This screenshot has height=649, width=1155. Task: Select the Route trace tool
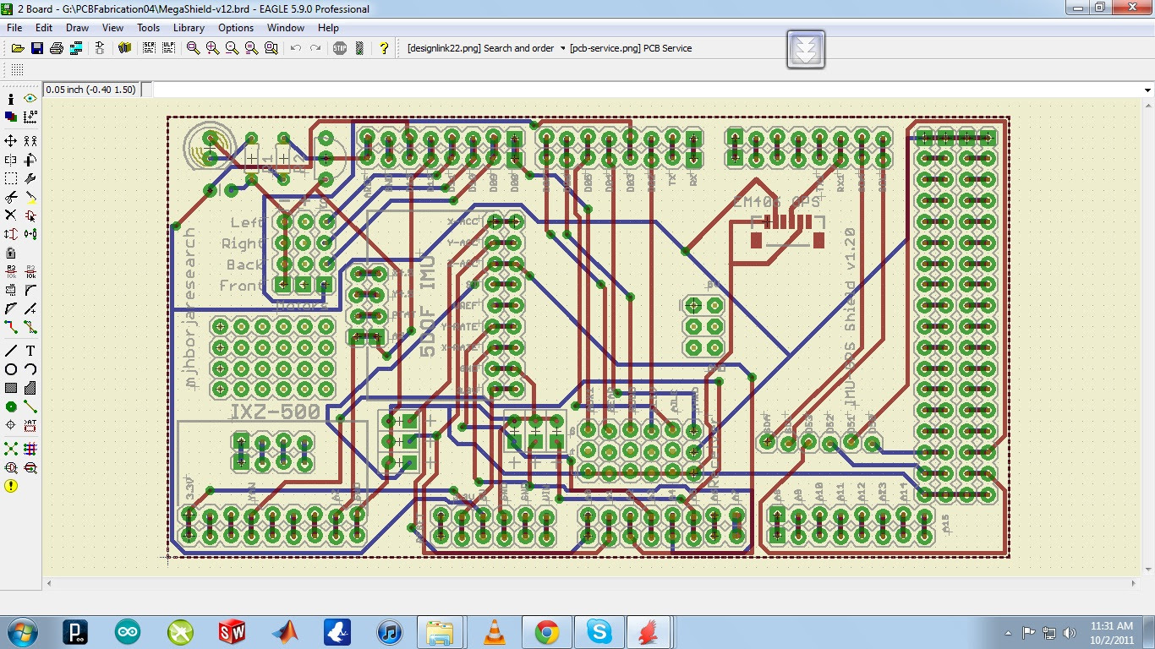[11, 327]
